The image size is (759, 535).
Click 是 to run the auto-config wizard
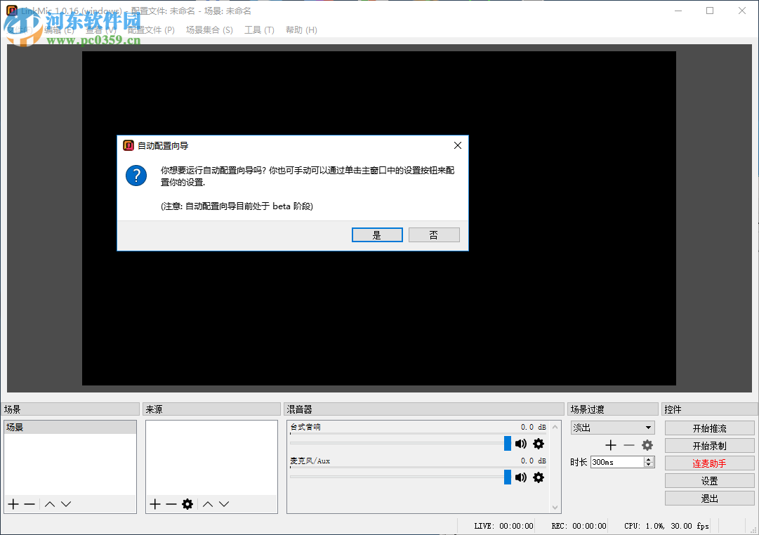(377, 235)
